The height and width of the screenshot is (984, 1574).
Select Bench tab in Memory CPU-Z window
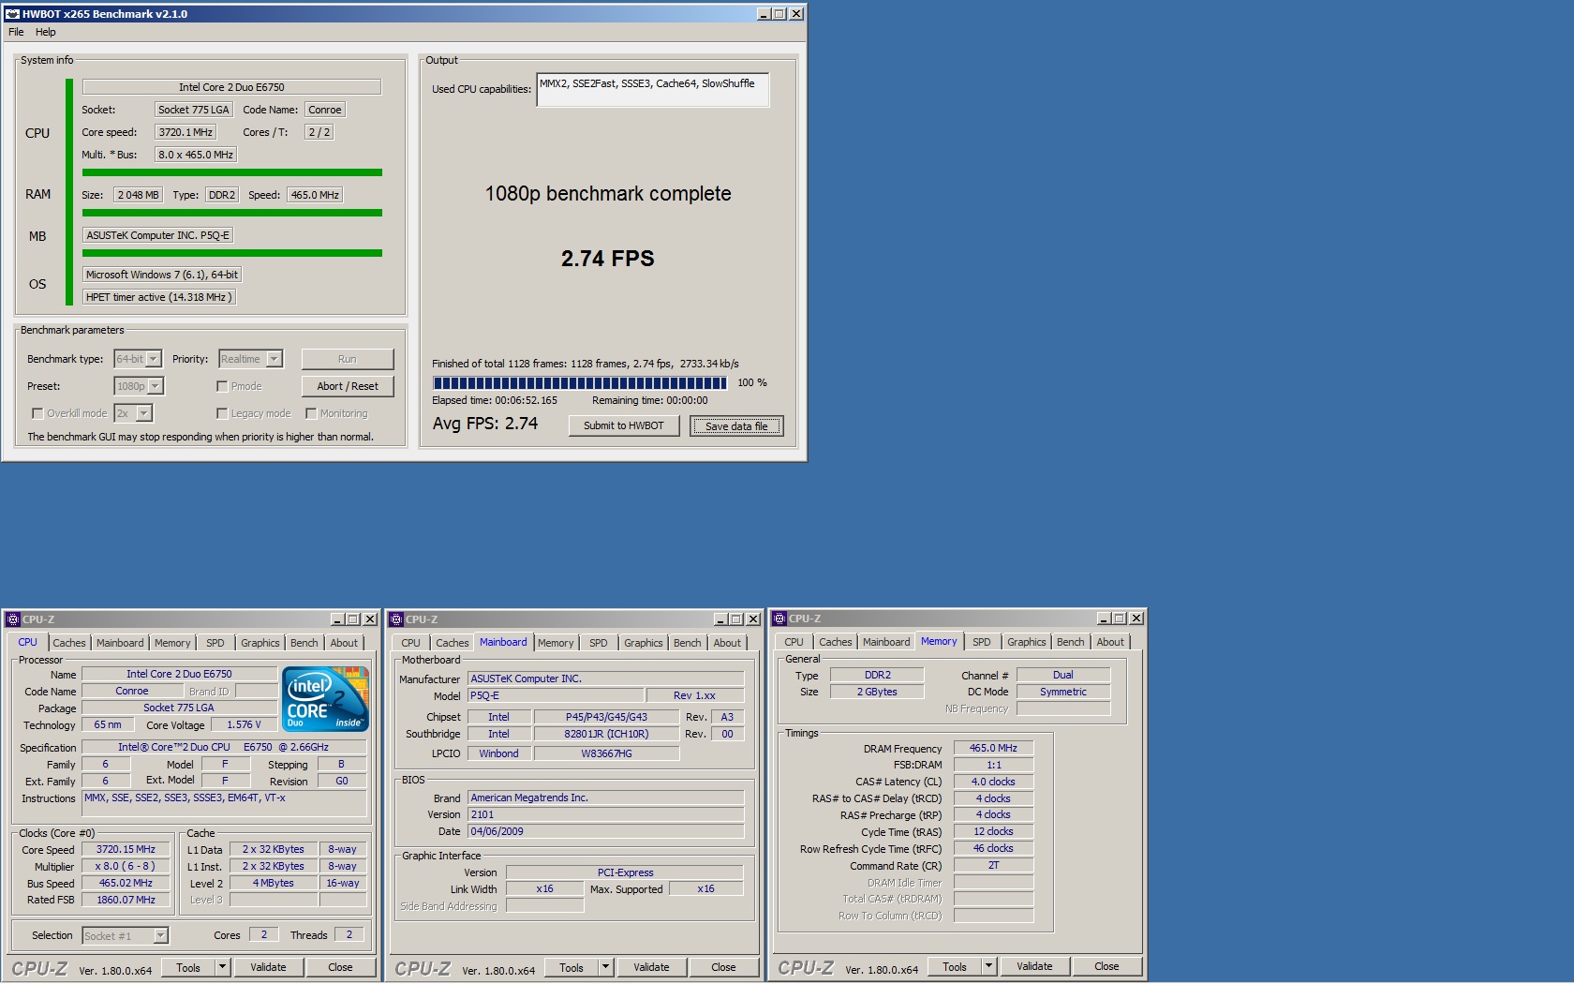click(1070, 642)
